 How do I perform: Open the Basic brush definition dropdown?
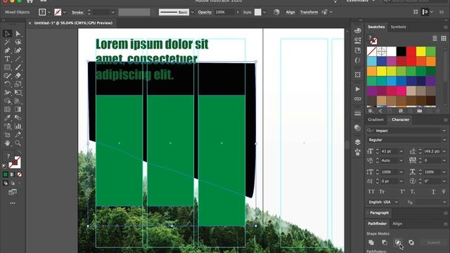(x=192, y=12)
